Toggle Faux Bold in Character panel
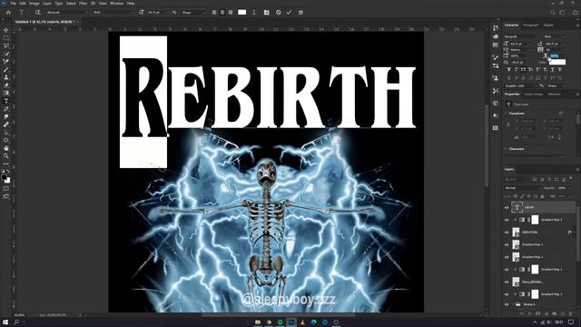This screenshot has height=327, width=581. point(508,70)
